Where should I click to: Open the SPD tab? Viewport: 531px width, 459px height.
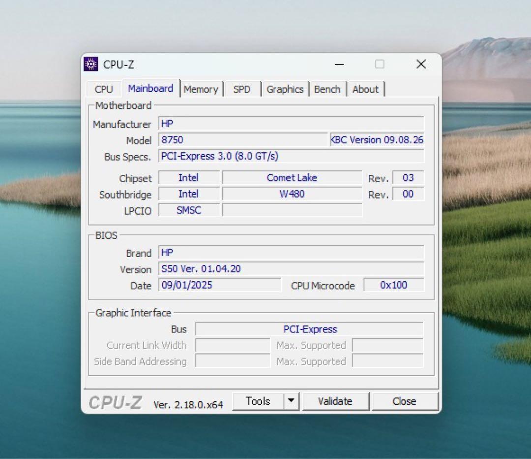tap(242, 89)
